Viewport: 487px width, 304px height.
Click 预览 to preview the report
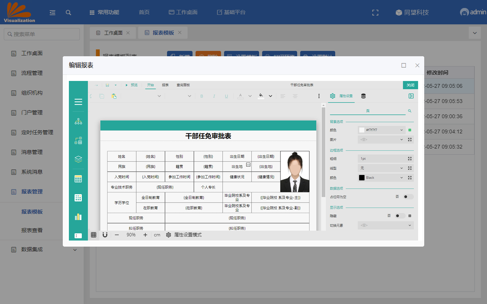tap(132, 85)
